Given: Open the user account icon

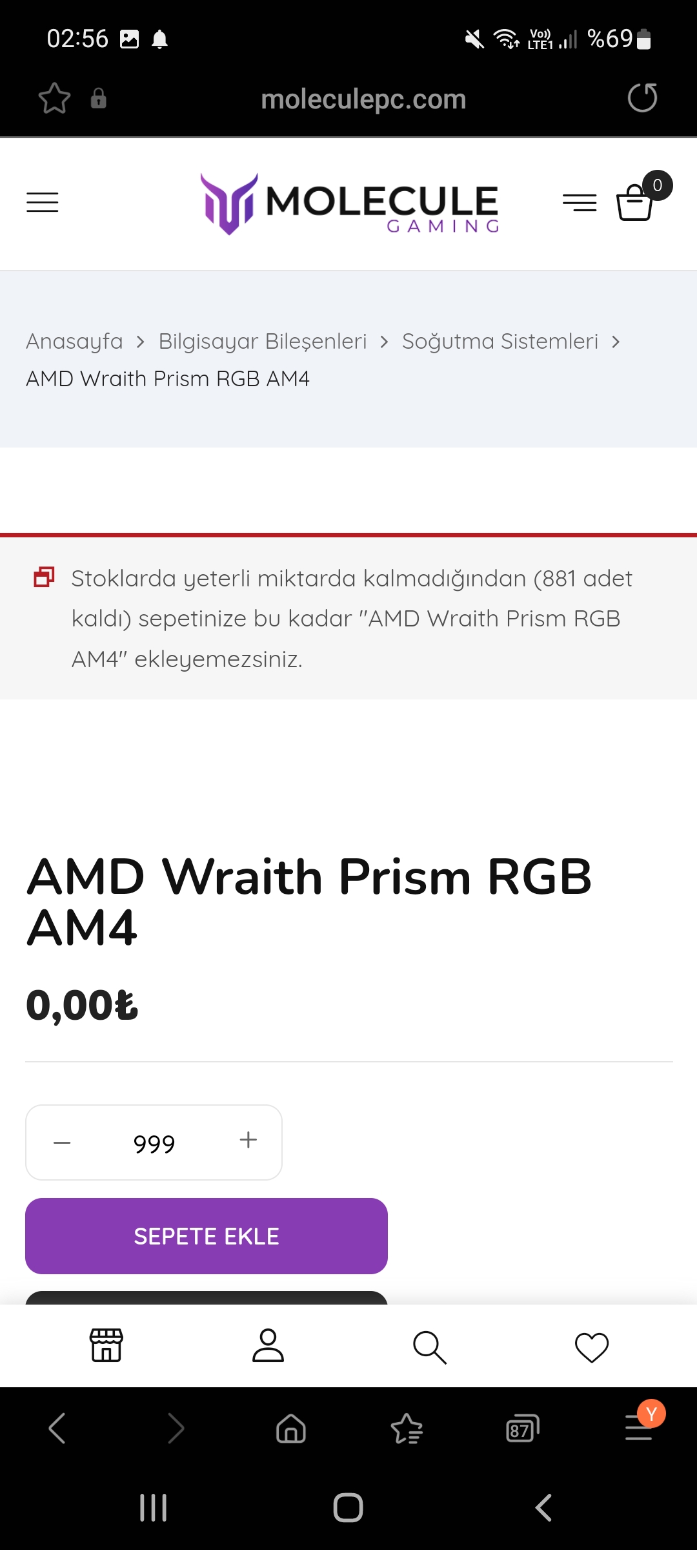Looking at the screenshot, I should click(x=268, y=1345).
